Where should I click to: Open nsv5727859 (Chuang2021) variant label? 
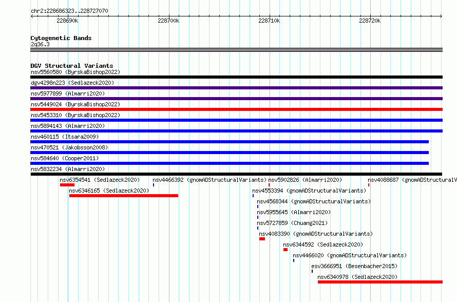point(292,223)
